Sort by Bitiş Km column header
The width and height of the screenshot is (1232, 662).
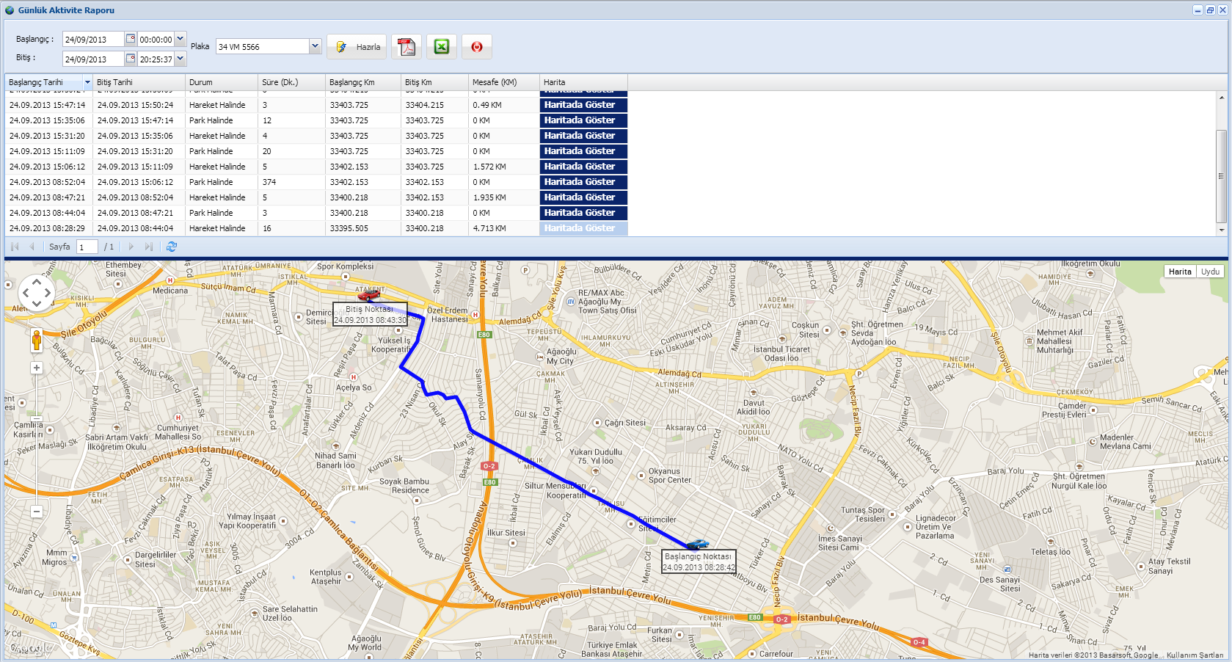(434, 82)
